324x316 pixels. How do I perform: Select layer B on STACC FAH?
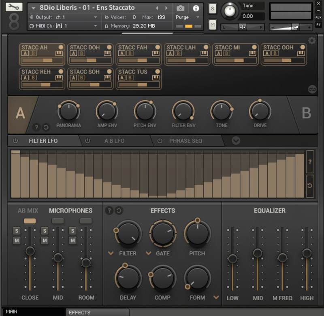point(130,53)
